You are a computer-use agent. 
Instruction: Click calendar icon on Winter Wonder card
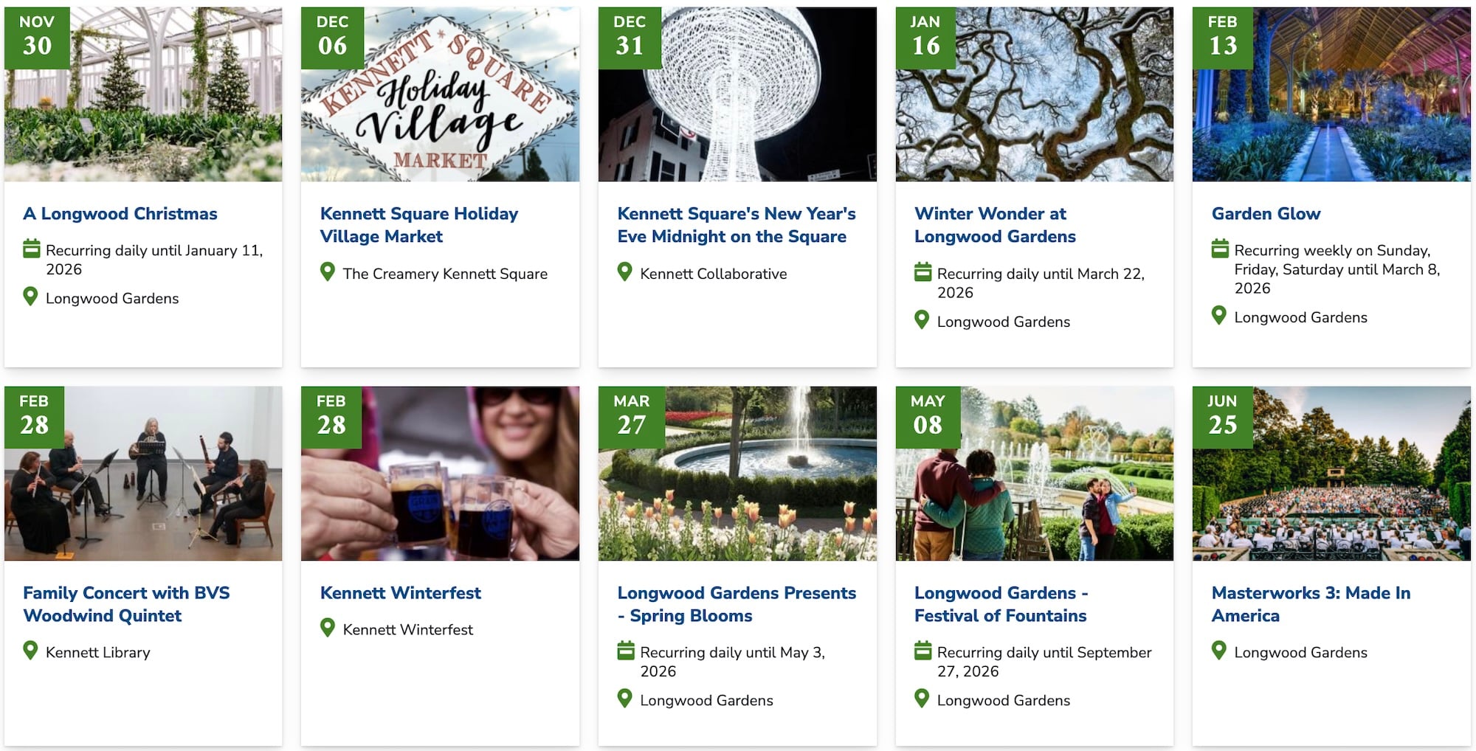point(922,272)
